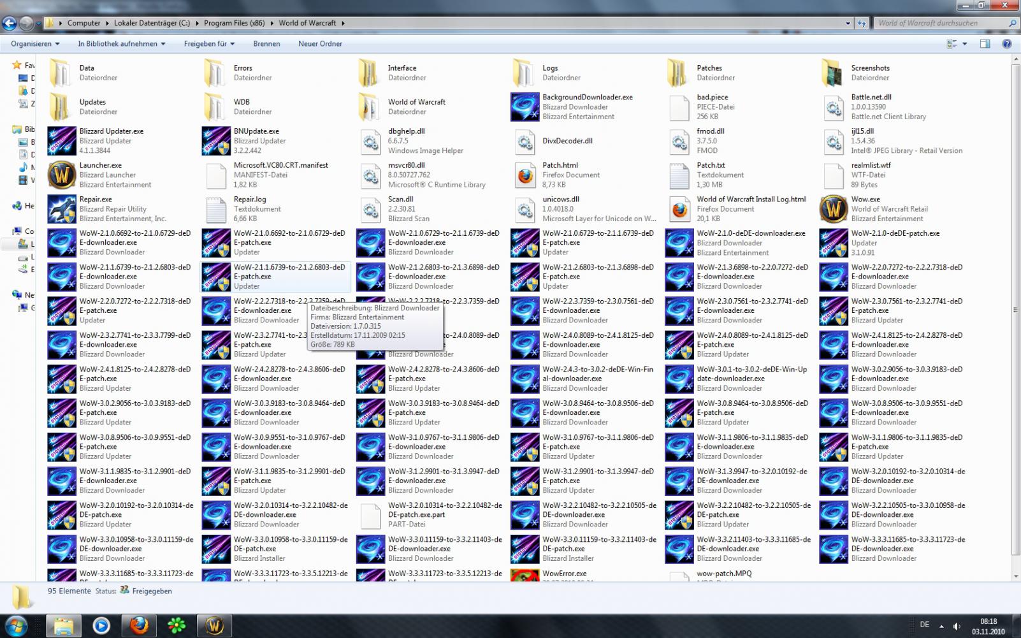
Task: Open the ICQ flower taskbar icon
Action: [x=177, y=626]
